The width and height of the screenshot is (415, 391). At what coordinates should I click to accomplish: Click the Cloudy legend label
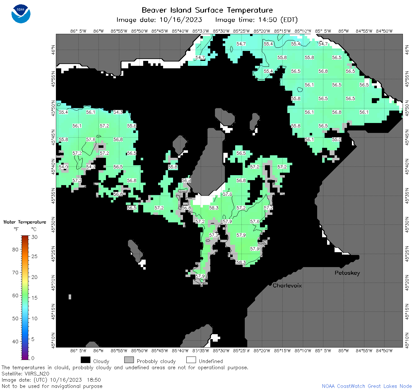point(101,361)
